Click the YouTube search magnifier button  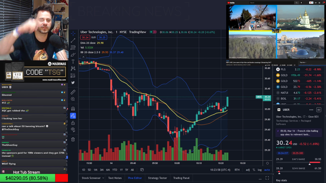pyautogui.click(x=296, y=3)
